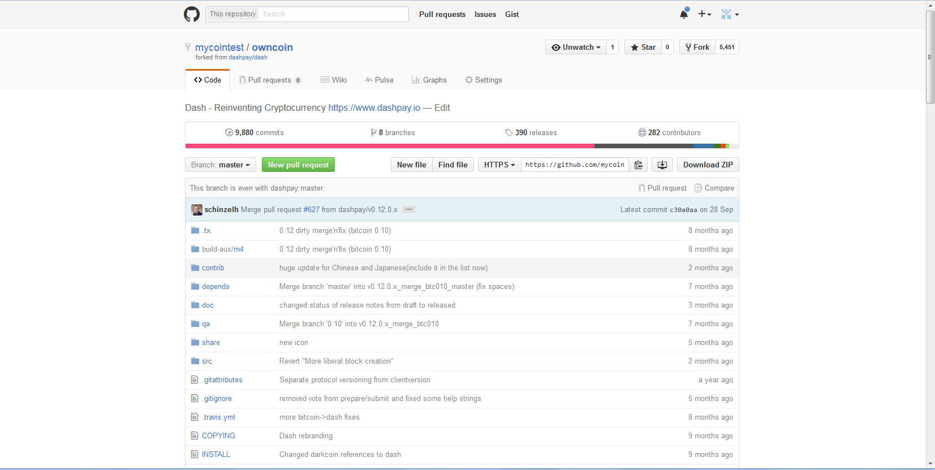Viewport: 935px width, 470px height.
Task: Open the HTTPS clone protocol dropdown
Action: pos(499,165)
